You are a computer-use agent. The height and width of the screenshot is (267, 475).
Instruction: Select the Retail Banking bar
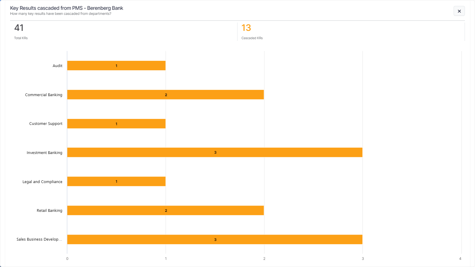(165, 210)
